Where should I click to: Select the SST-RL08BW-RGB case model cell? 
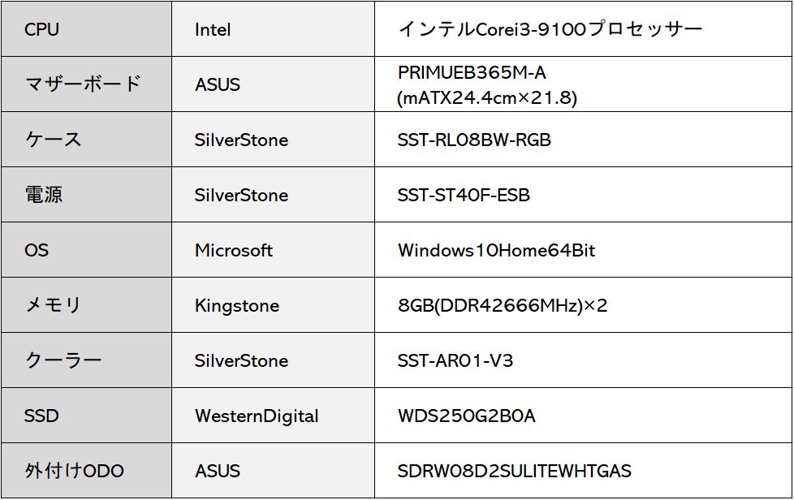tap(584, 139)
